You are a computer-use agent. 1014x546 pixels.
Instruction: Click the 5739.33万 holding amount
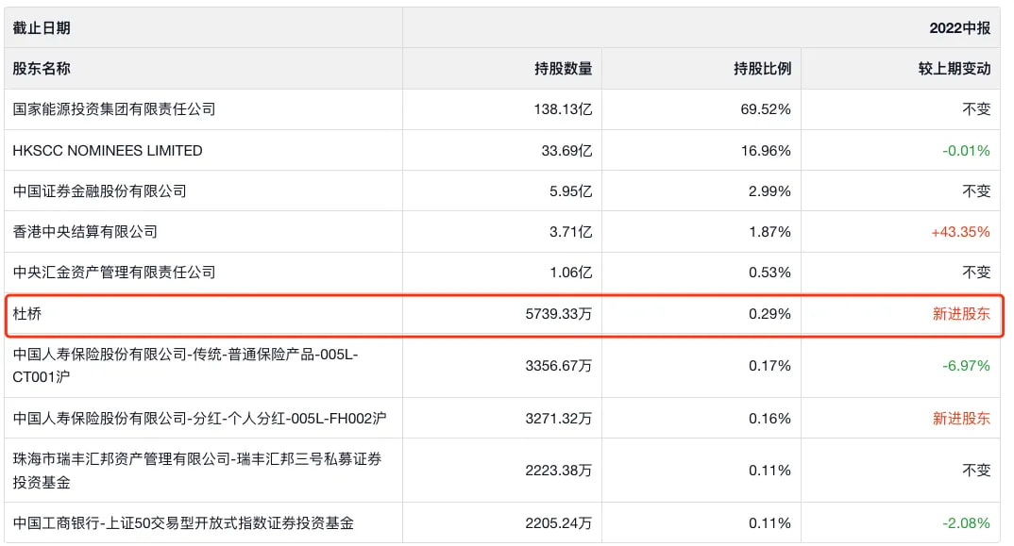point(559,314)
